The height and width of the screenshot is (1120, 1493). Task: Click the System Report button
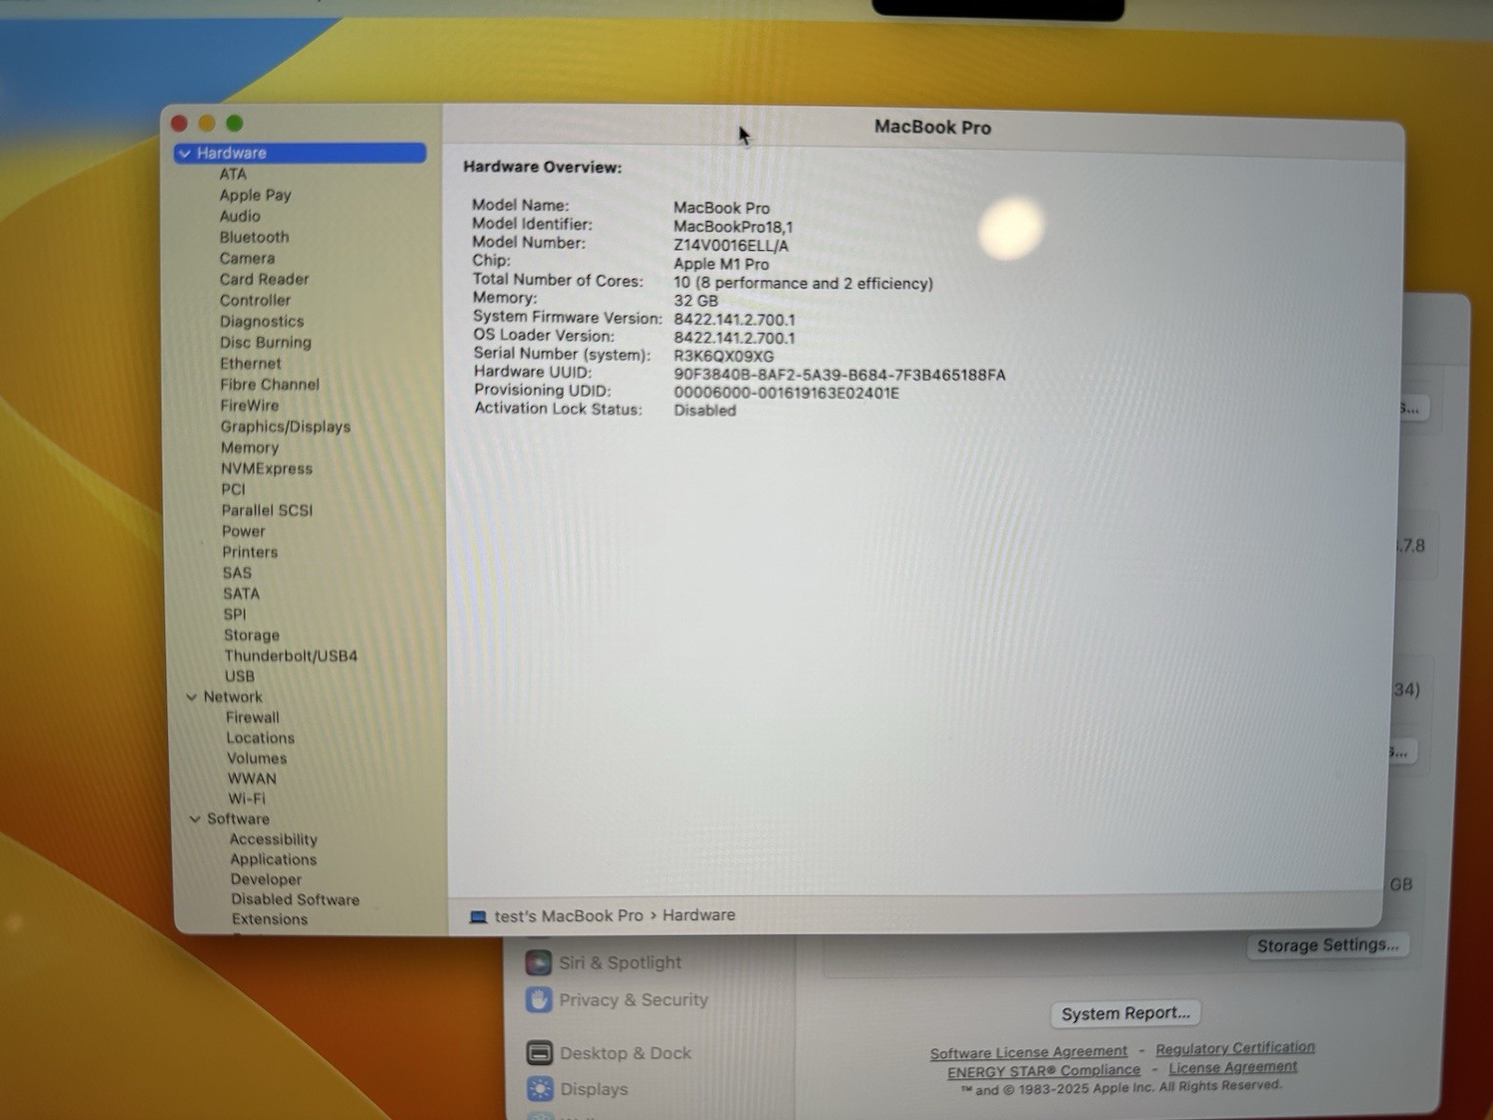tap(1126, 1014)
